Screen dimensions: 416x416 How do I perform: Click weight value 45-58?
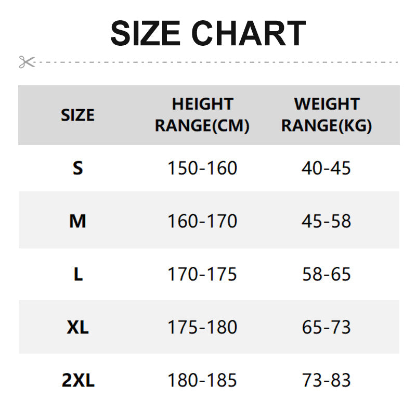(x=326, y=222)
